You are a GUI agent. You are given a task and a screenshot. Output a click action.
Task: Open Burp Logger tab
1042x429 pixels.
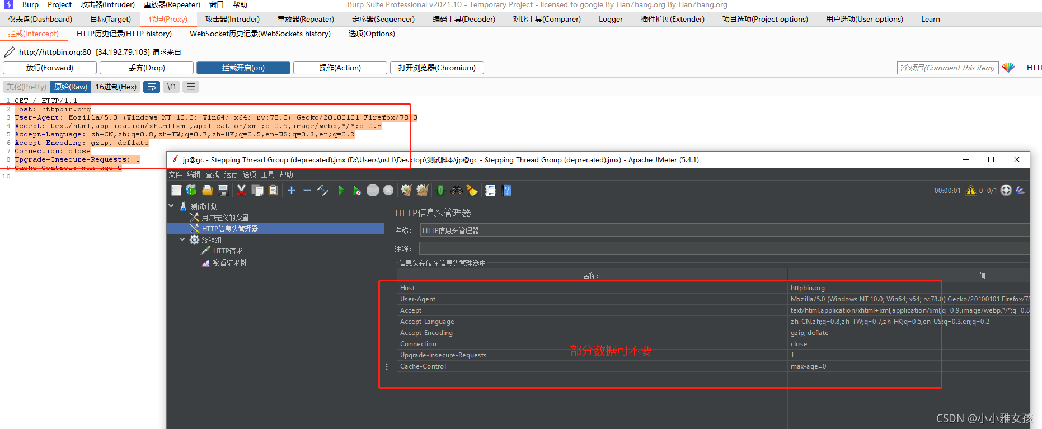(611, 19)
